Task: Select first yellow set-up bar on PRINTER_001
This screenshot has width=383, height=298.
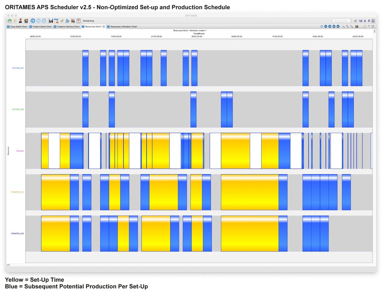Action: click(55, 192)
